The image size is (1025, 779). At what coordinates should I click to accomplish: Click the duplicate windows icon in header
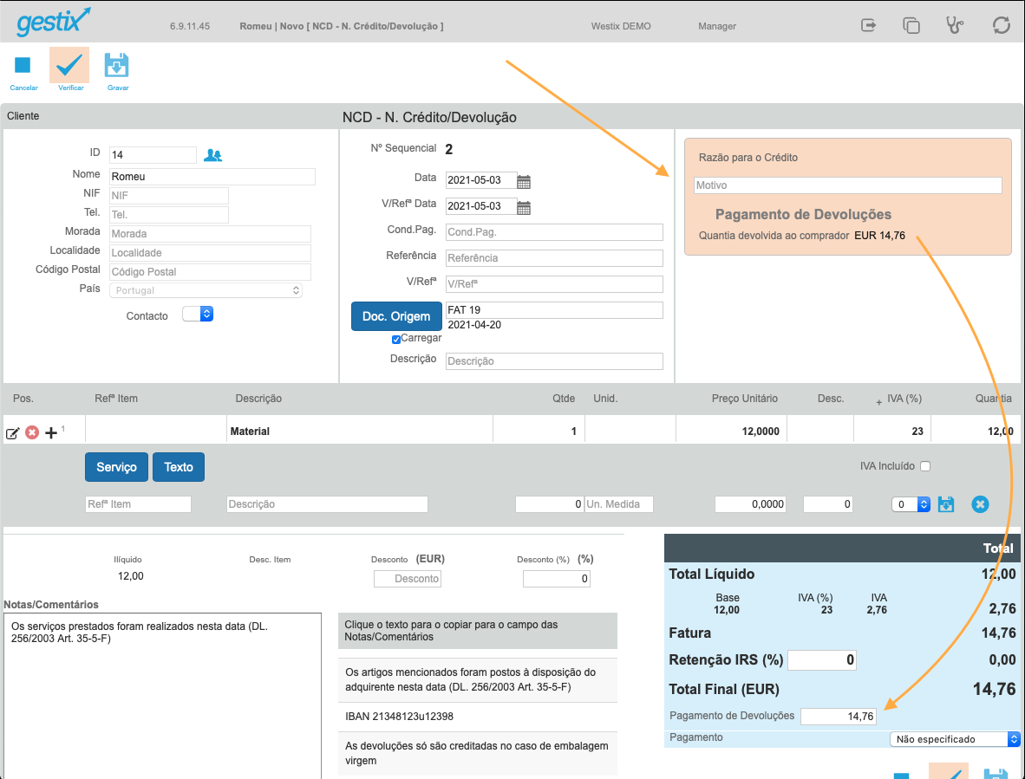pos(911,25)
